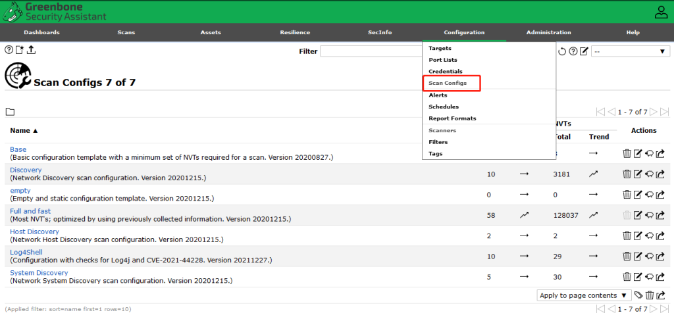674x321 pixels.
Task: Click the reset filter icon beside filter field
Action: (561, 51)
